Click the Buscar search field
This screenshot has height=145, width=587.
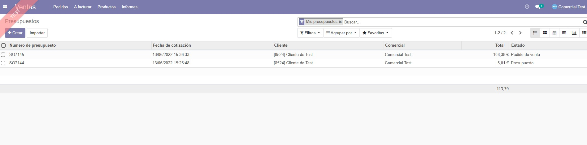461,22
